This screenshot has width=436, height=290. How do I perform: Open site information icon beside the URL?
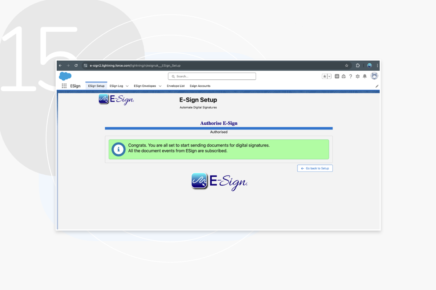click(x=85, y=66)
